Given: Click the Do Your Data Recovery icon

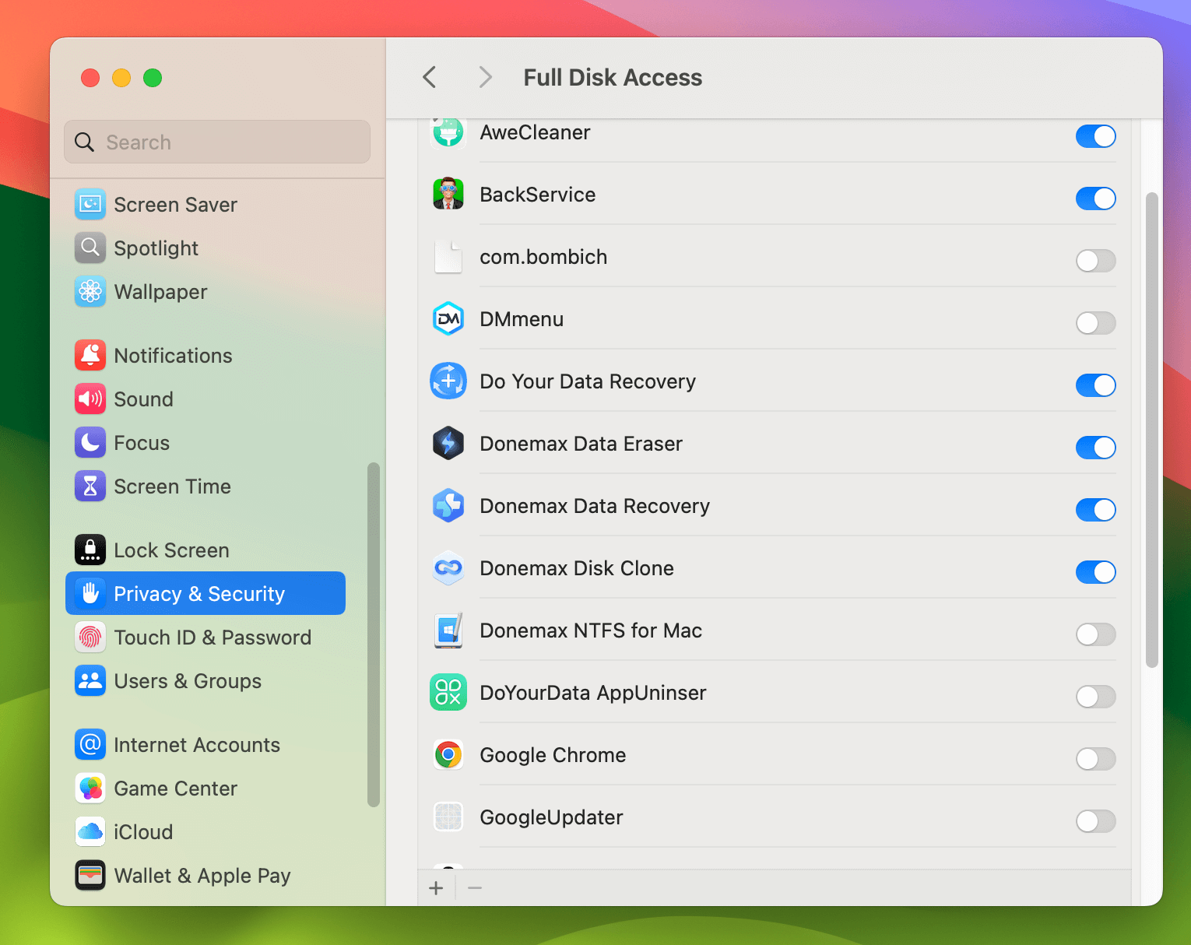Looking at the screenshot, I should [x=448, y=381].
